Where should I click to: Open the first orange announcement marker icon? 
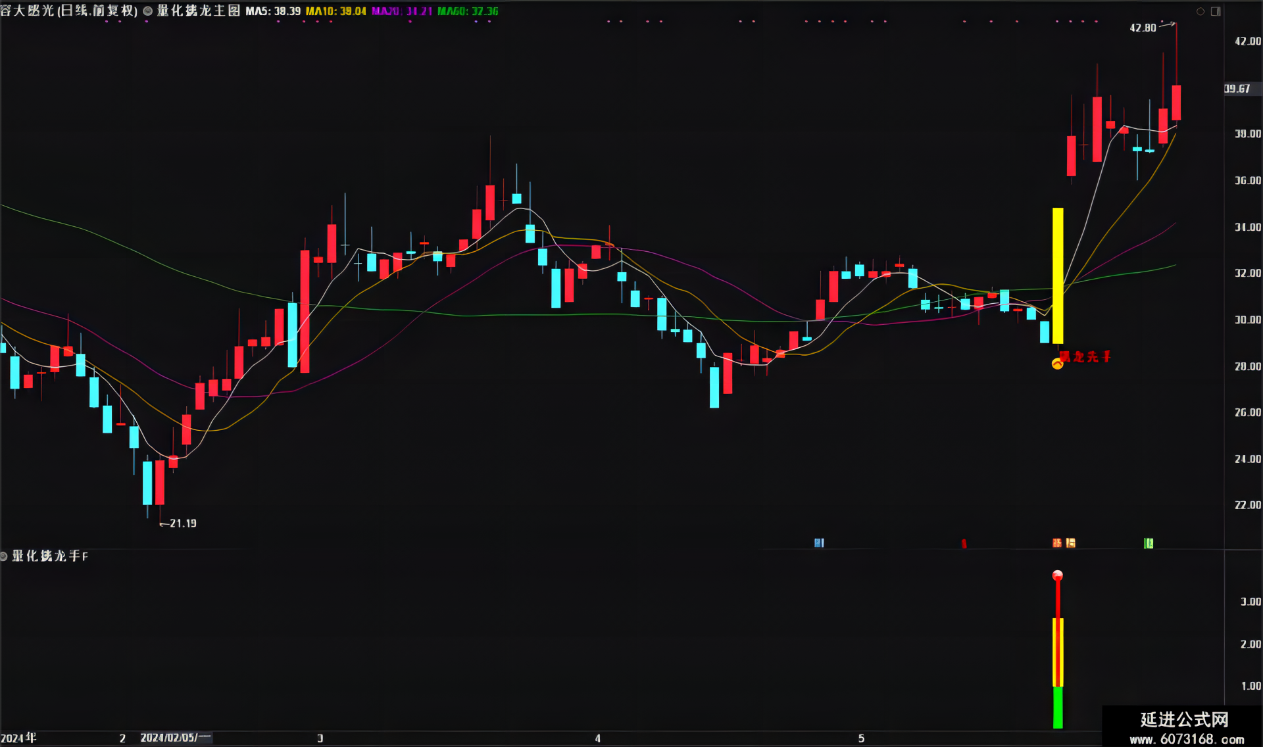pos(1057,542)
